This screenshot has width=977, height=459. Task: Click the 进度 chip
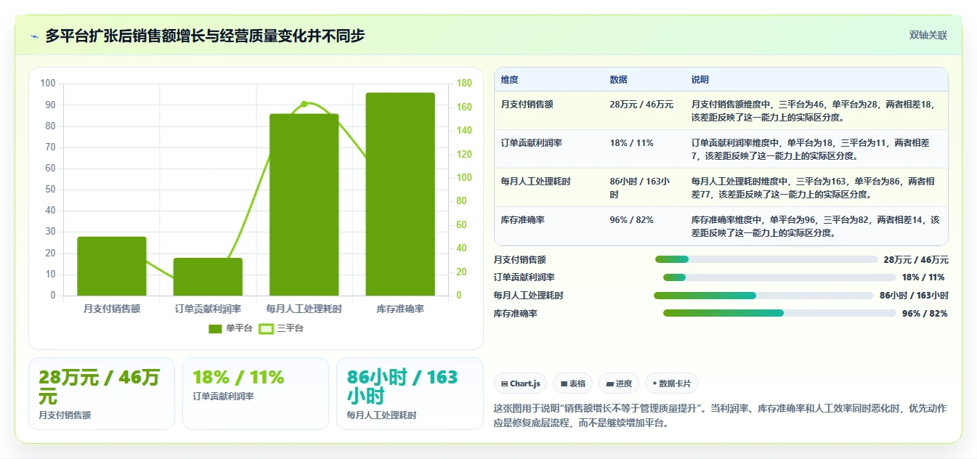point(619,383)
